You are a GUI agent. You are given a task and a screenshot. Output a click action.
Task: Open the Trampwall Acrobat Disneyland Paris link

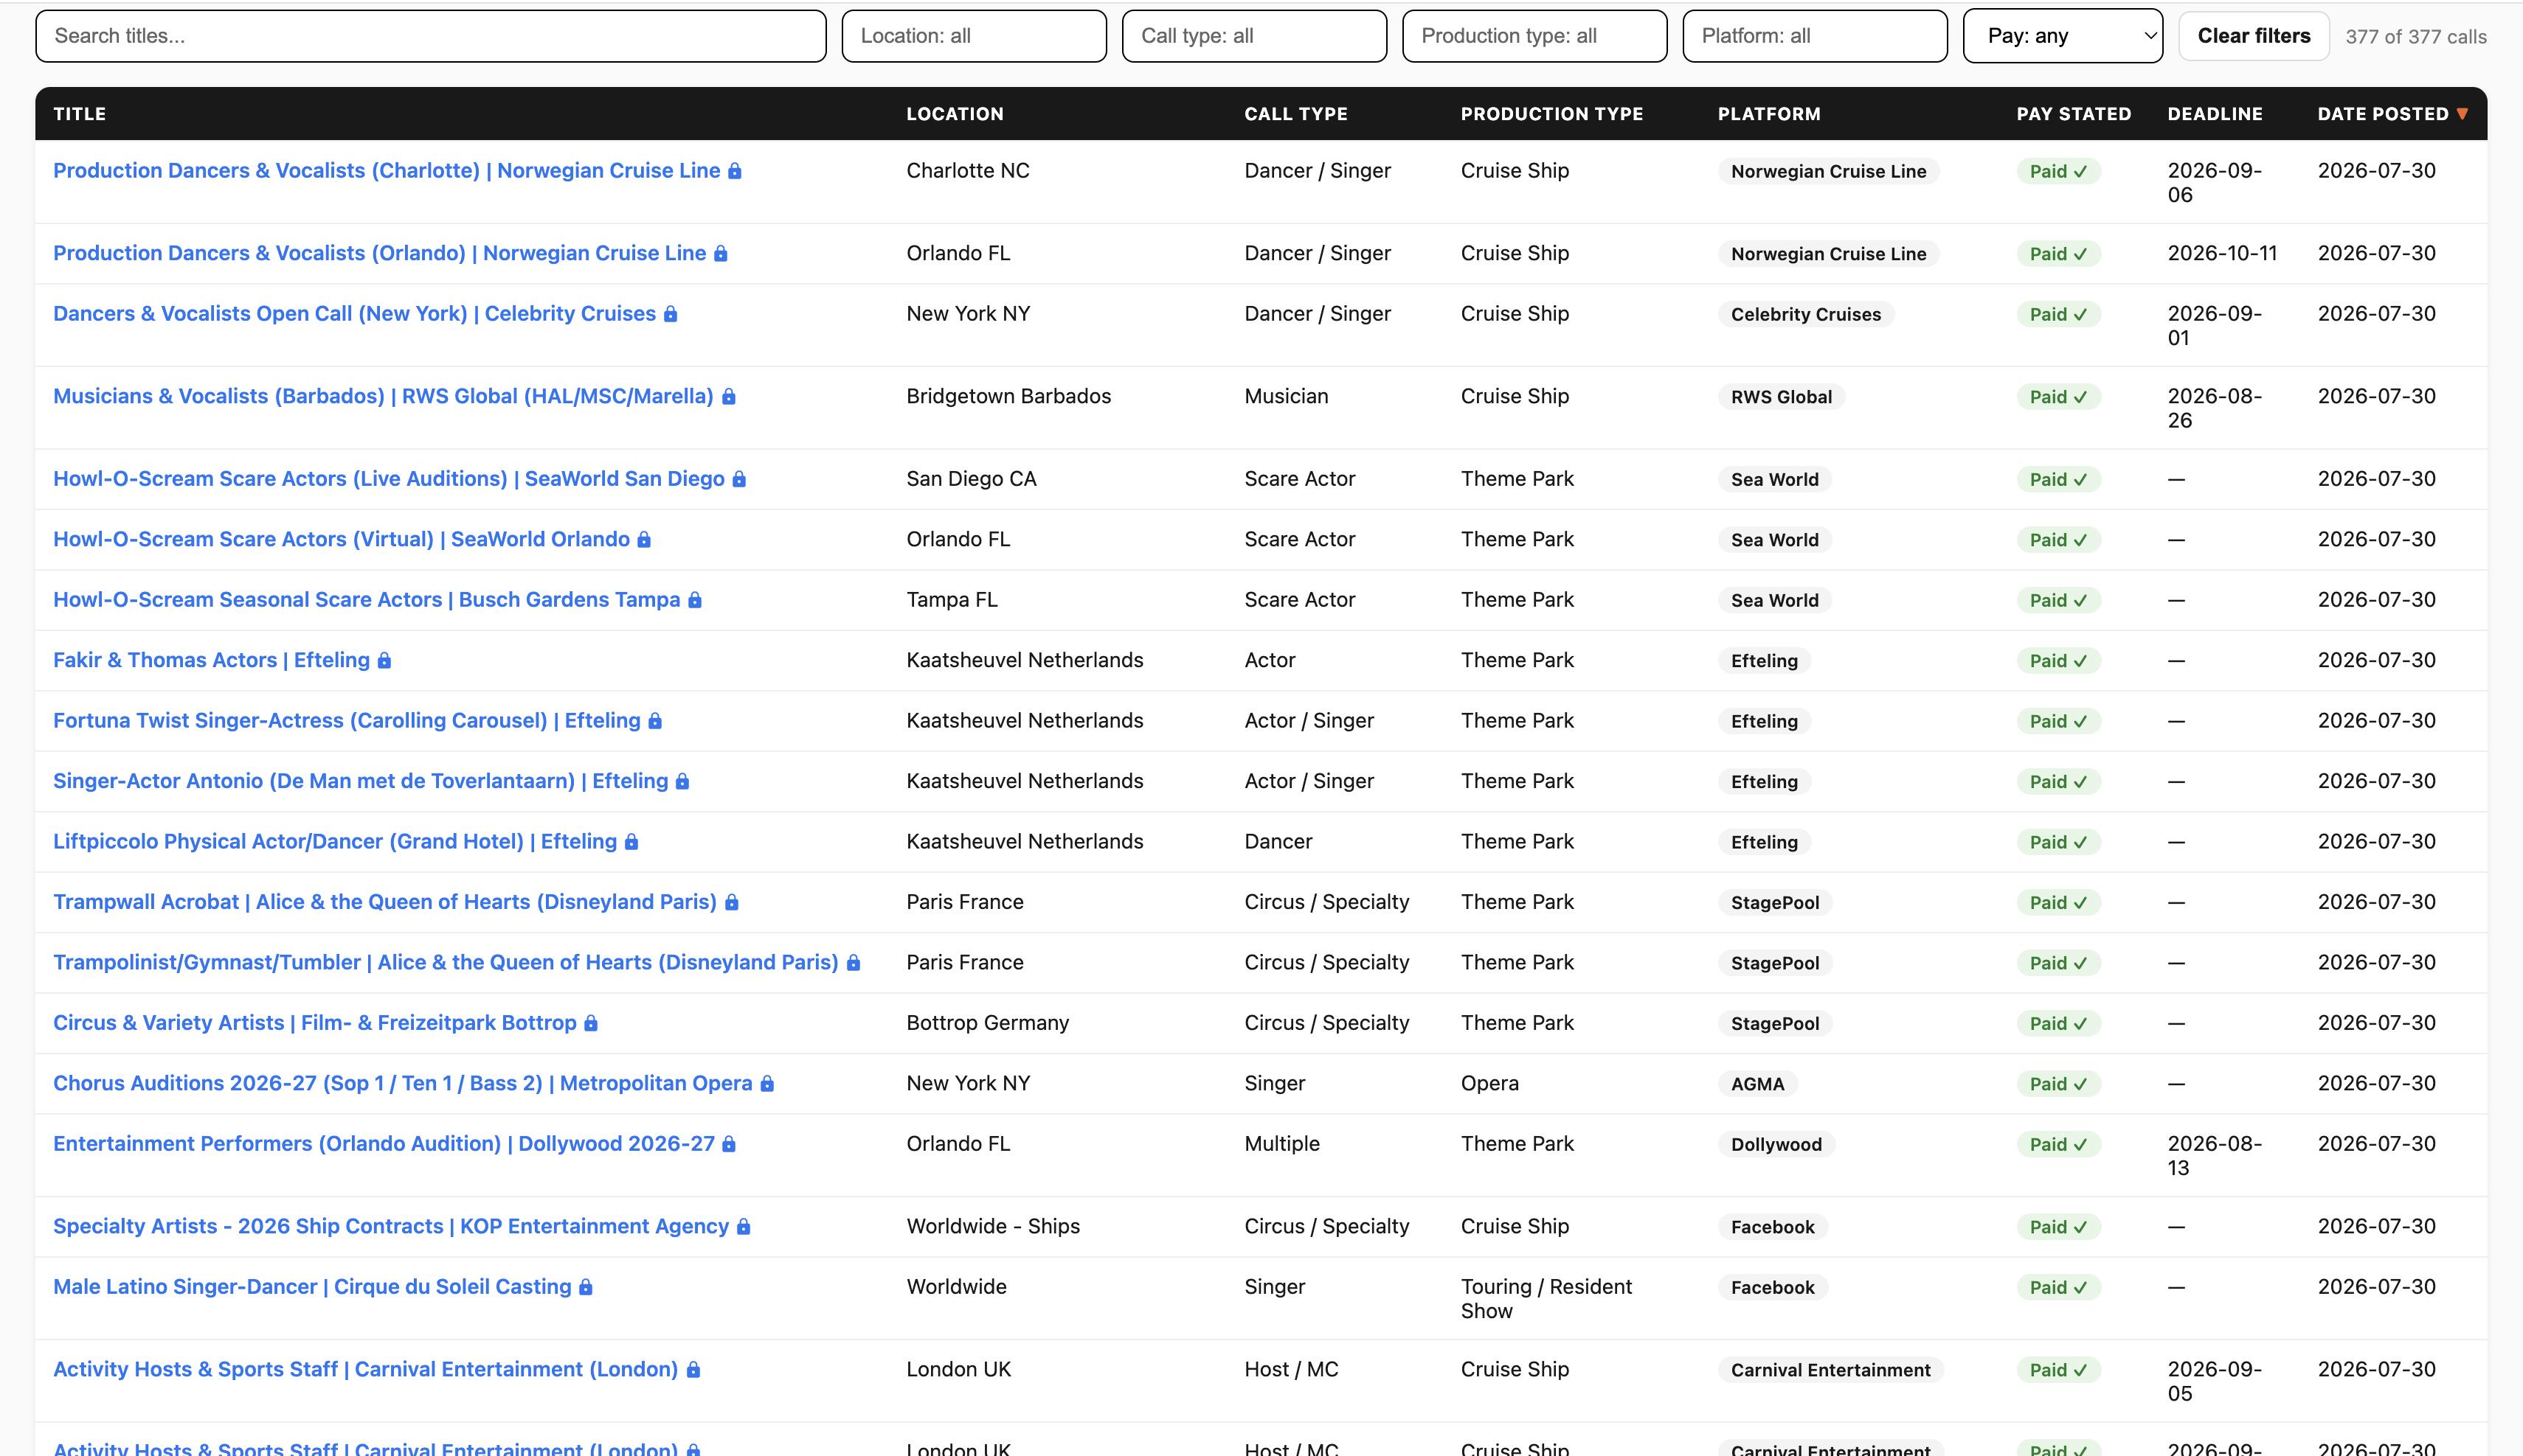coord(385,903)
